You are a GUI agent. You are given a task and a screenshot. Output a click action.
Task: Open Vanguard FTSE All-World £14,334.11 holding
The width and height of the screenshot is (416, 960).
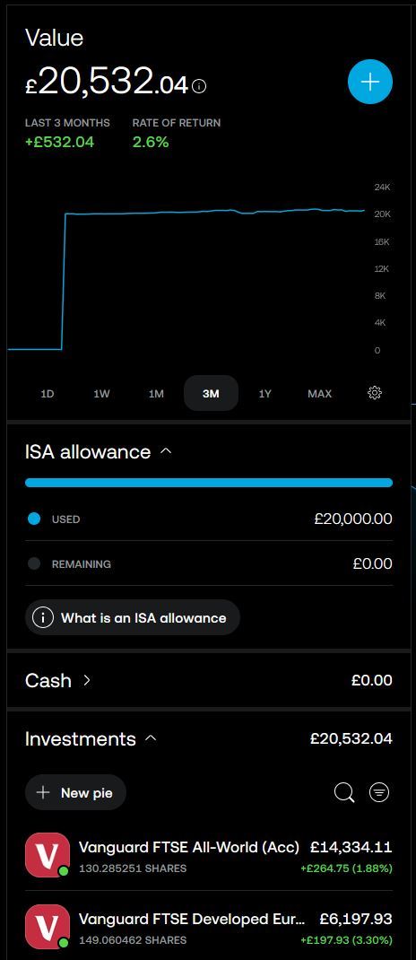pyautogui.click(x=209, y=855)
